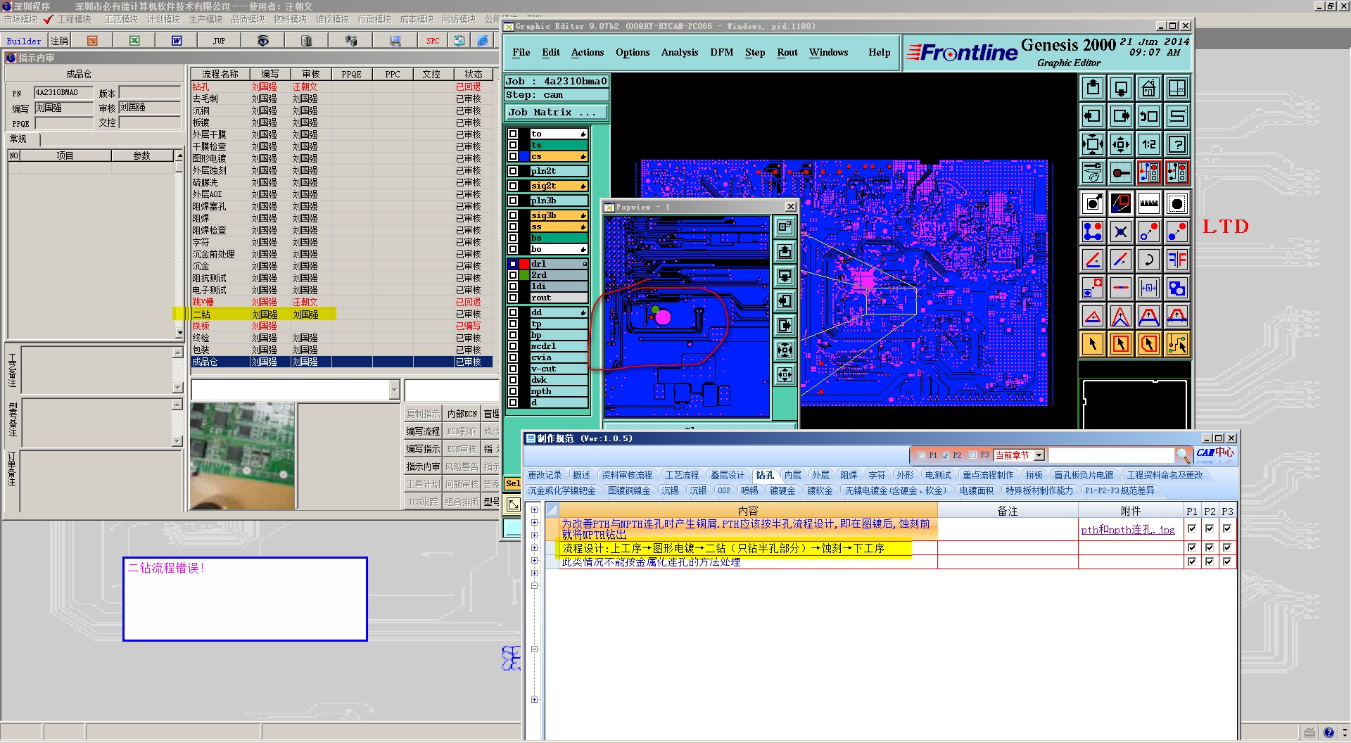1351x743 pixels.
Task: Click the 指示内审 button
Action: pyautogui.click(x=423, y=466)
